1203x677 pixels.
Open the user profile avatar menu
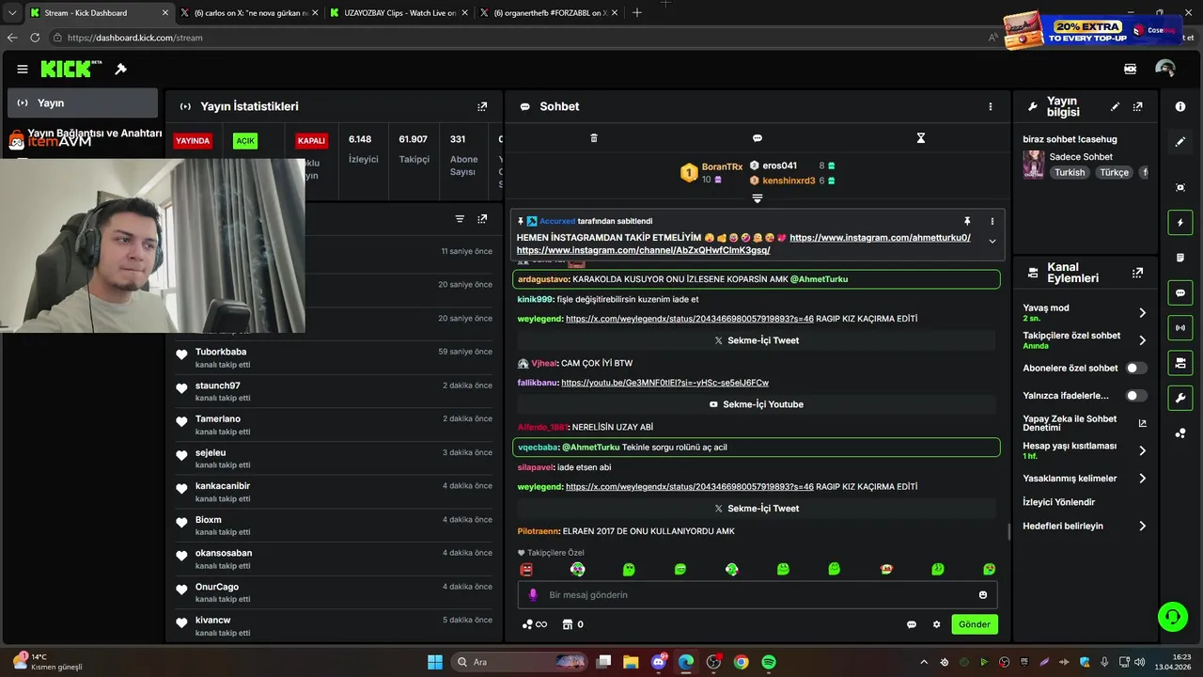tap(1165, 69)
